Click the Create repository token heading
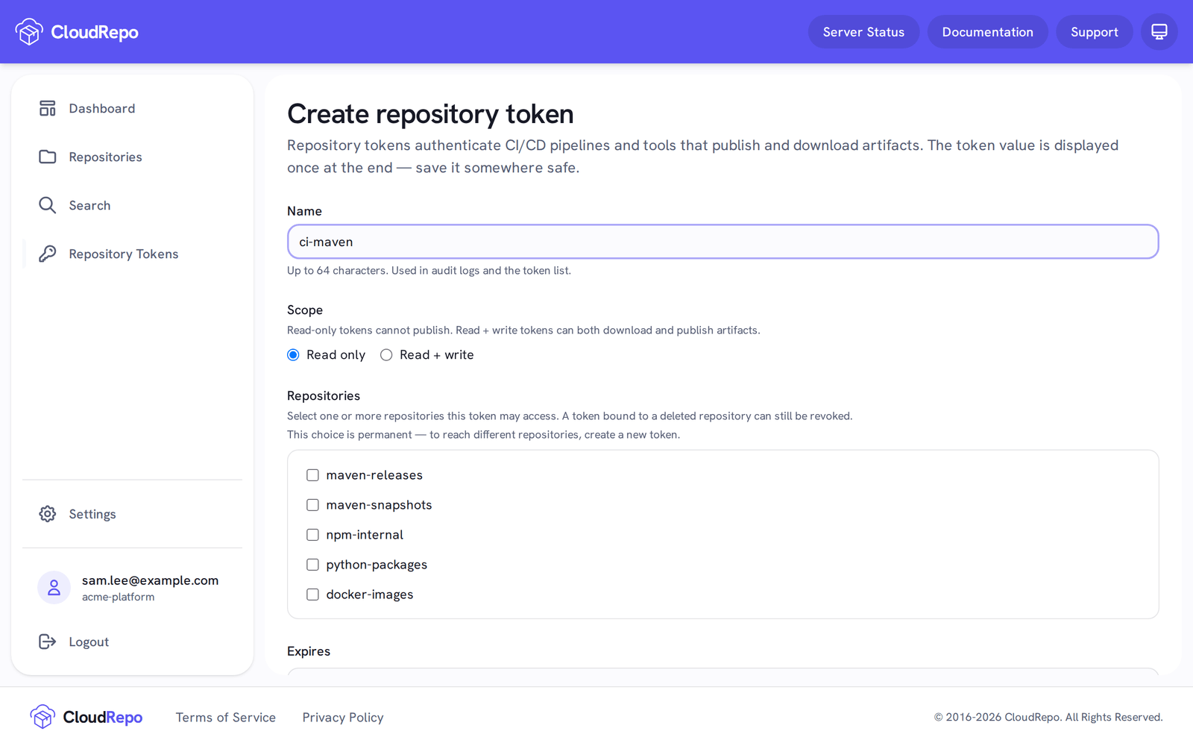The width and height of the screenshot is (1193, 746). coord(430,114)
